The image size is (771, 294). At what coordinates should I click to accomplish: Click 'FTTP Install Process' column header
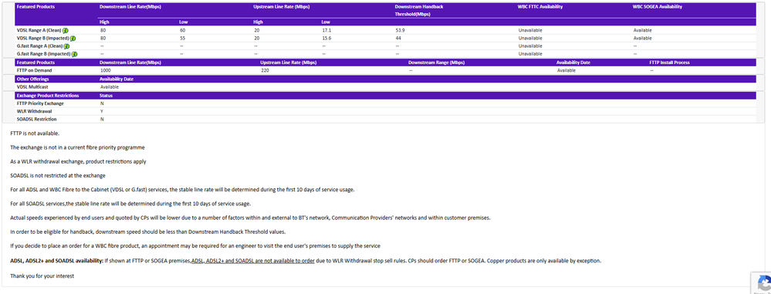tap(669, 63)
